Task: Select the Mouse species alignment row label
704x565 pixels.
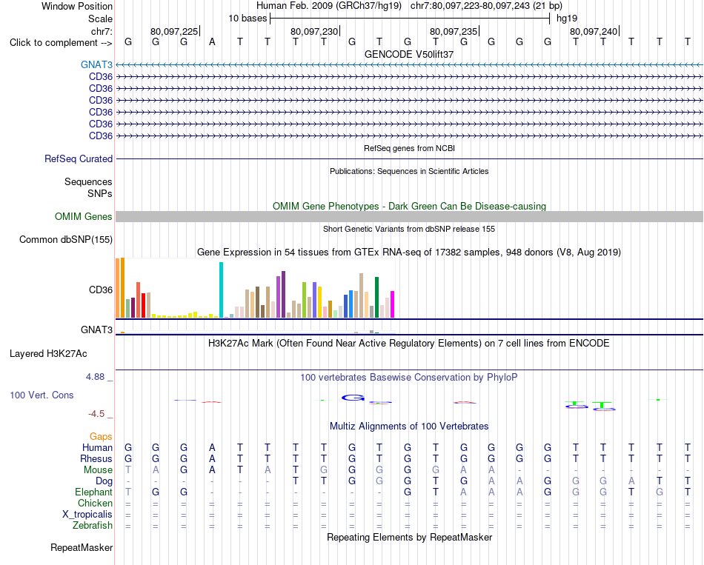Action: (98, 470)
